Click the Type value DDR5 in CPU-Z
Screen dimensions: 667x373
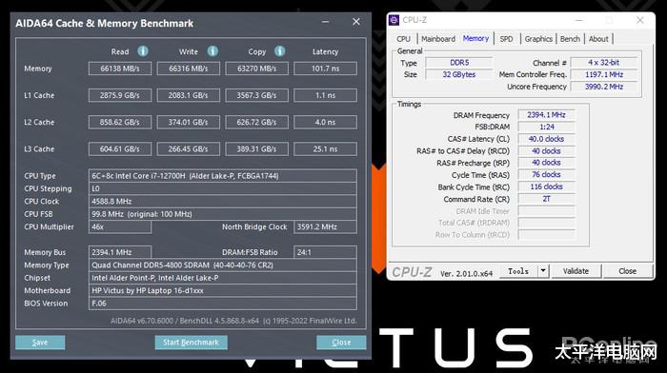(459, 63)
